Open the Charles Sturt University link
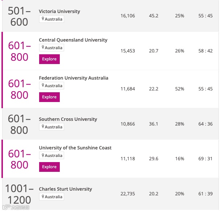 (x=66, y=189)
